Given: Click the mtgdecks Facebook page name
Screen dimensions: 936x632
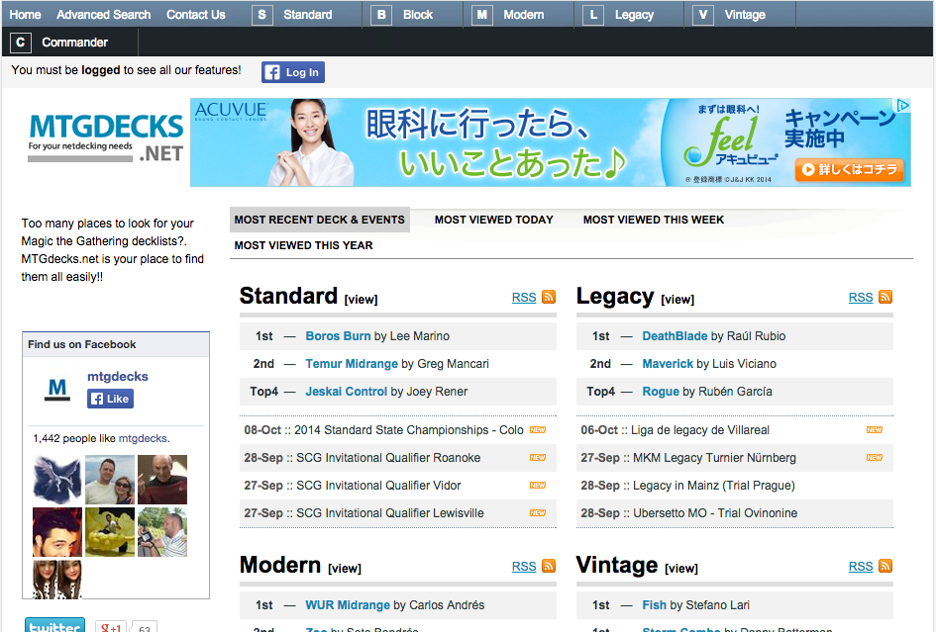Looking at the screenshot, I should click(118, 376).
